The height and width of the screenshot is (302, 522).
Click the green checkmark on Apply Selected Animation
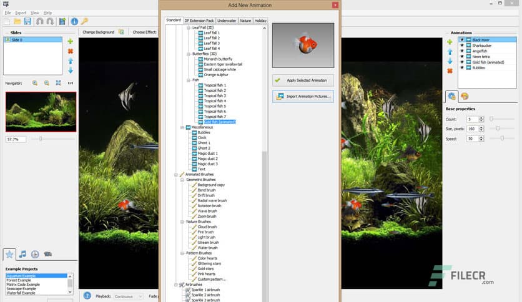tap(277, 80)
